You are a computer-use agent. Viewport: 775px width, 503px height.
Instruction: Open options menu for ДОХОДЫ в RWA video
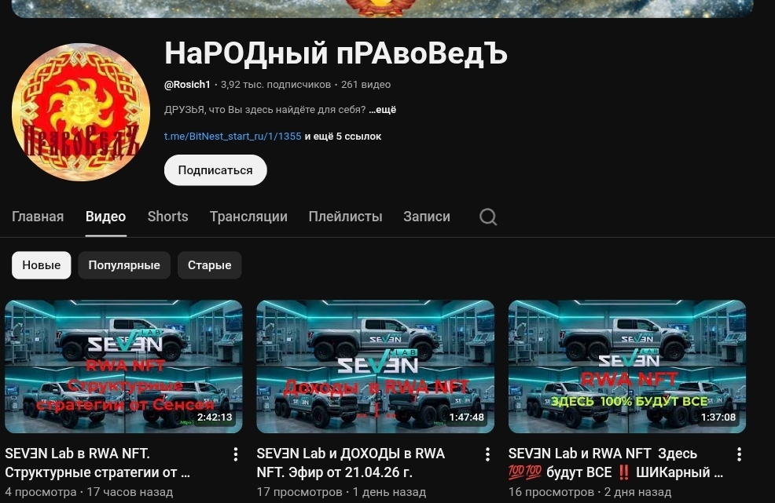point(487,454)
